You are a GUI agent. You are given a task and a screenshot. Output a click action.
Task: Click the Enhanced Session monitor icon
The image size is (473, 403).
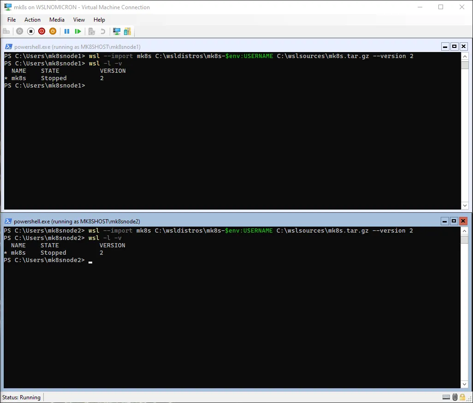coord(117,31)
